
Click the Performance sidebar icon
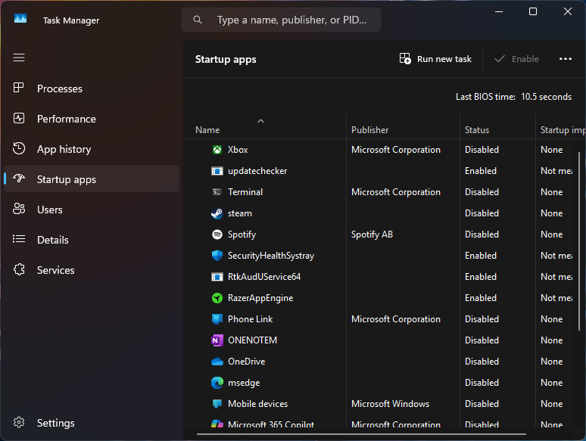[19, 118]
